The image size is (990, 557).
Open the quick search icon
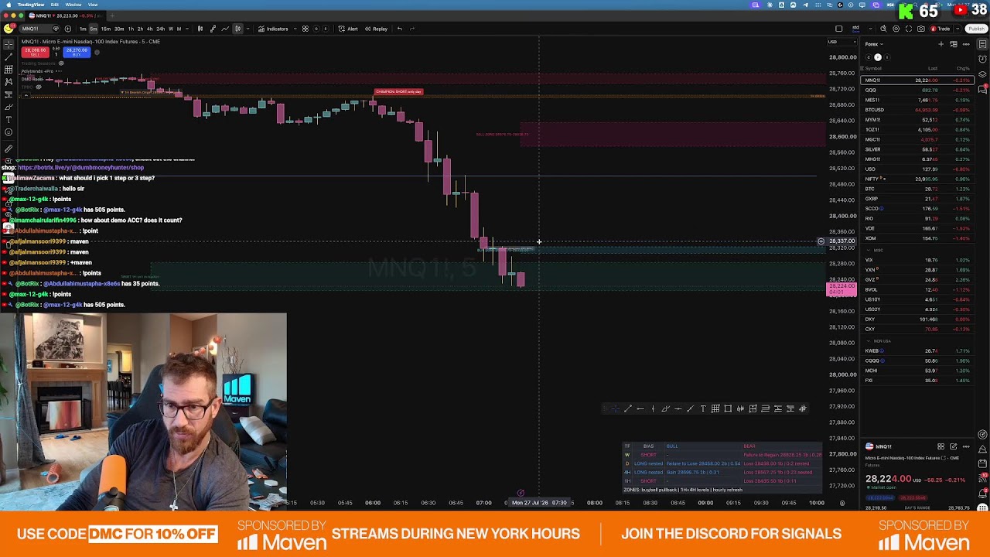tap(883, 29)
